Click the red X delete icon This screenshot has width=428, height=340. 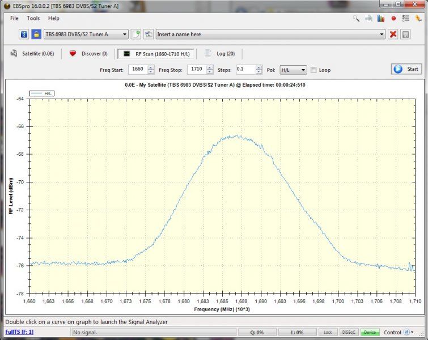click(393, 35)
